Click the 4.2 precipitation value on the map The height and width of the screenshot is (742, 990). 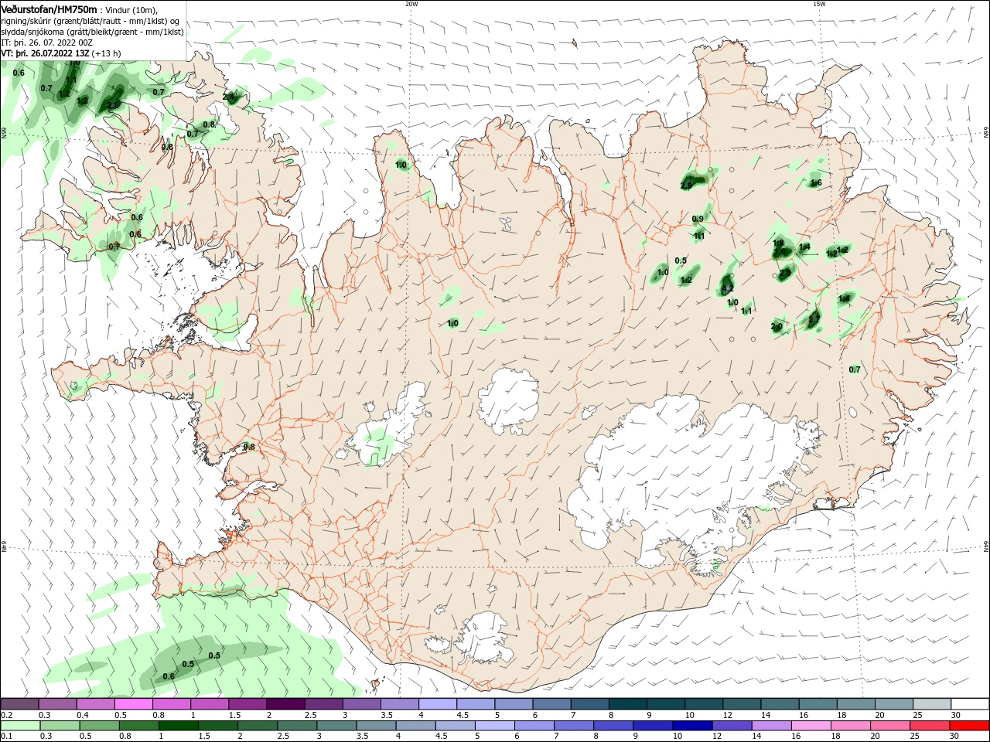[728, 289]
